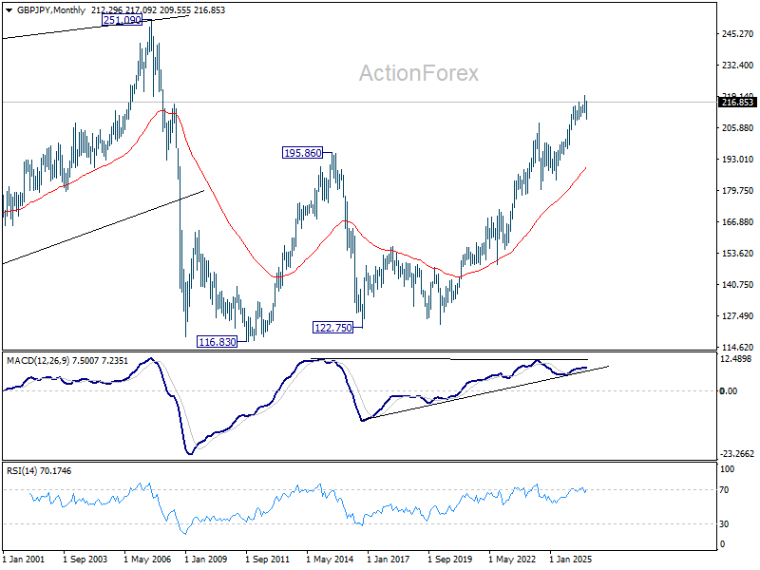Click the GBPJPY,Monthly chart title
The height and width of the screenshot is (570, 760).
point(51,10)
